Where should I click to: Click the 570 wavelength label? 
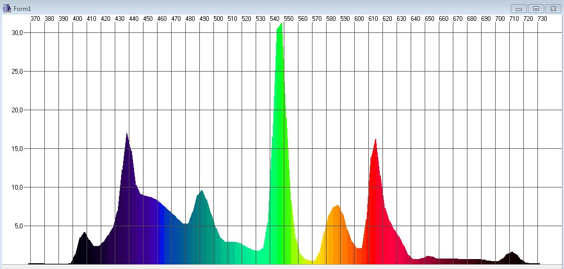[x=317, y=19]
